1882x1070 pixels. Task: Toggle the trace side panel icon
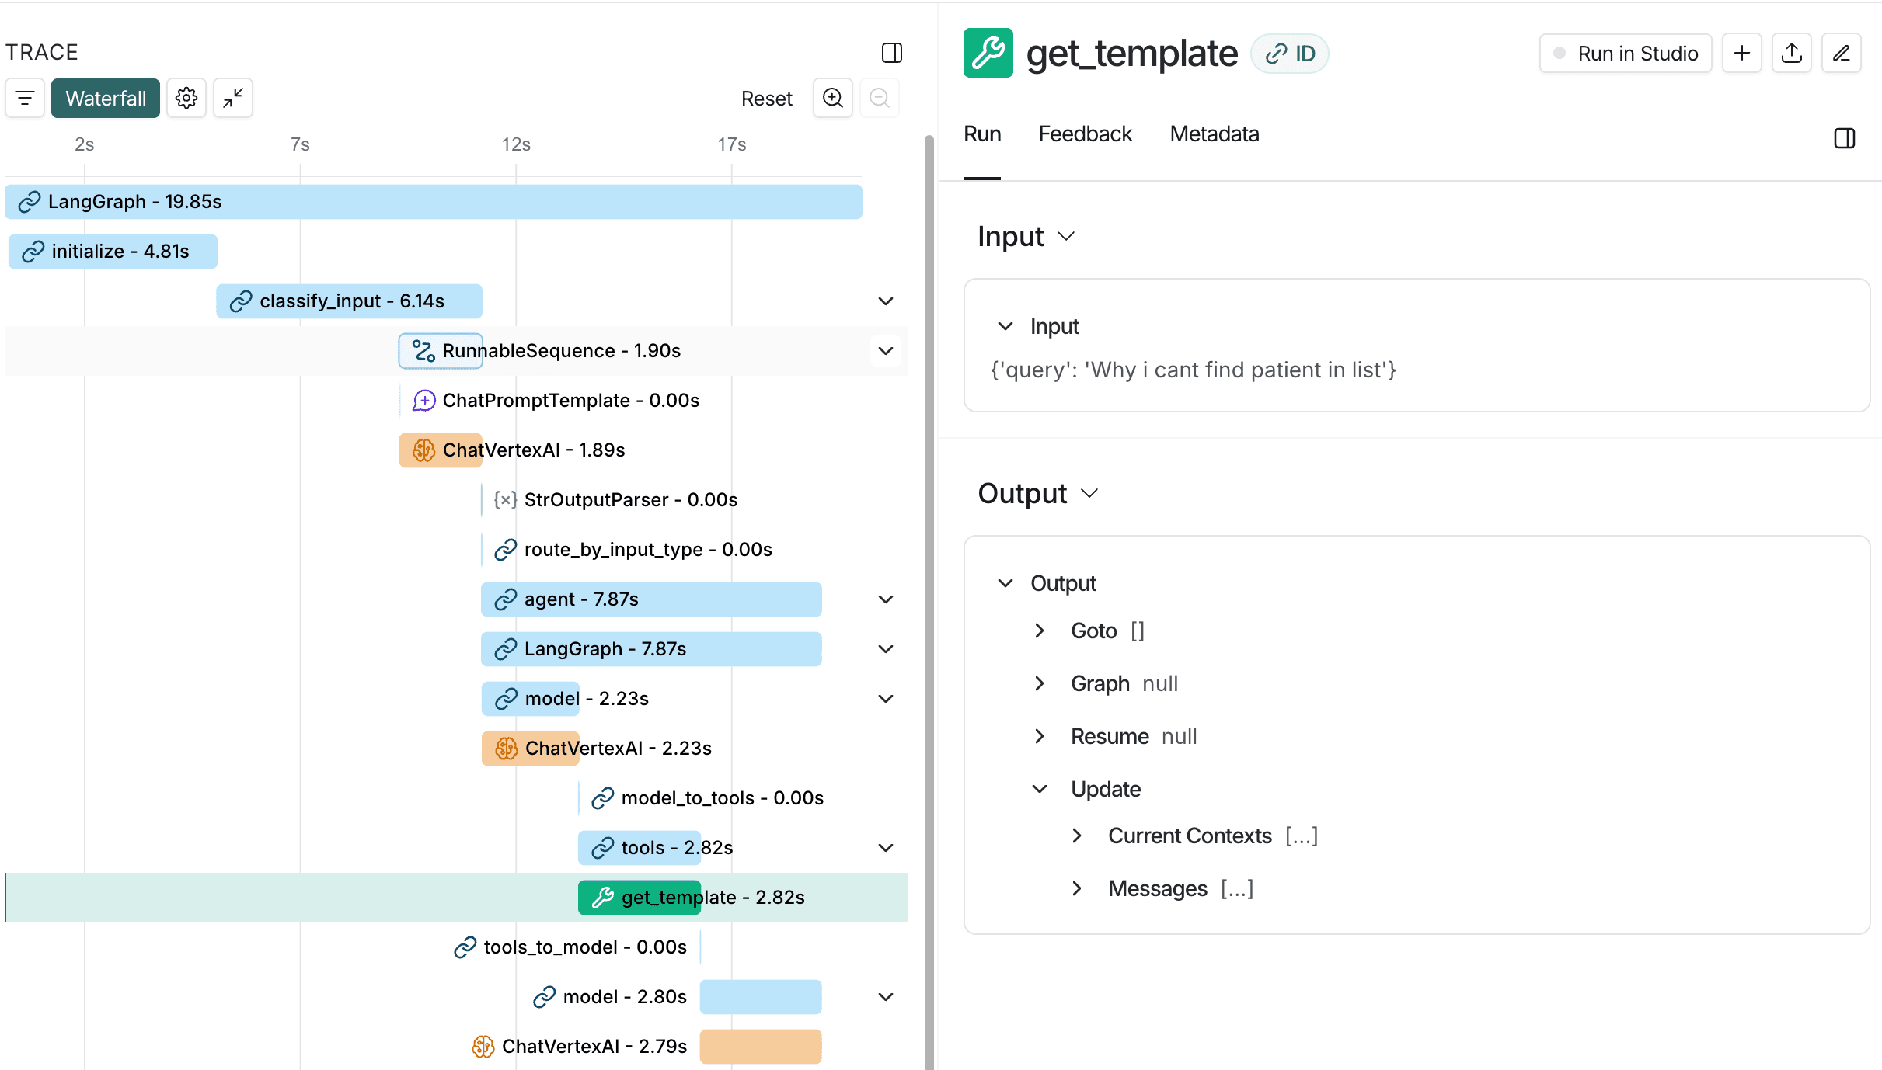click(892, 53)
